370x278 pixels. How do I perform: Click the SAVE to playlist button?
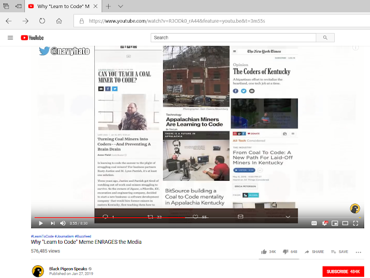[x=339, y=252]
